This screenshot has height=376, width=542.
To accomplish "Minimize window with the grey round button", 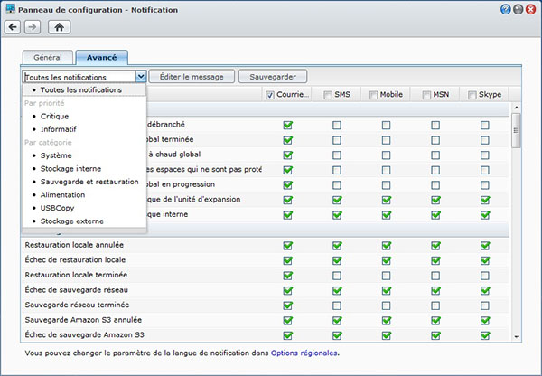I will [x=518, y=9].
